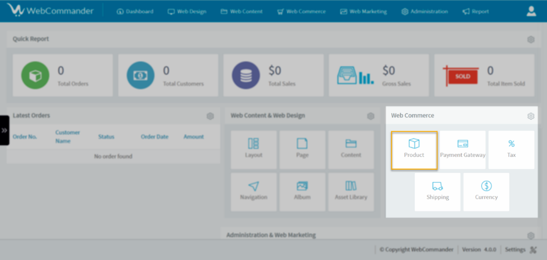Open the Product tile in Web Commerce
The width and height of the screenshot is (547, 260).
point(414,150)
